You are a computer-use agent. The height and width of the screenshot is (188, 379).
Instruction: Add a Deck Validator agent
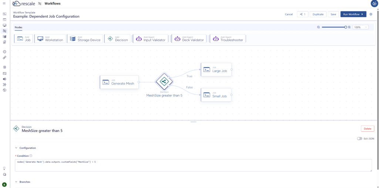(189, 39)
